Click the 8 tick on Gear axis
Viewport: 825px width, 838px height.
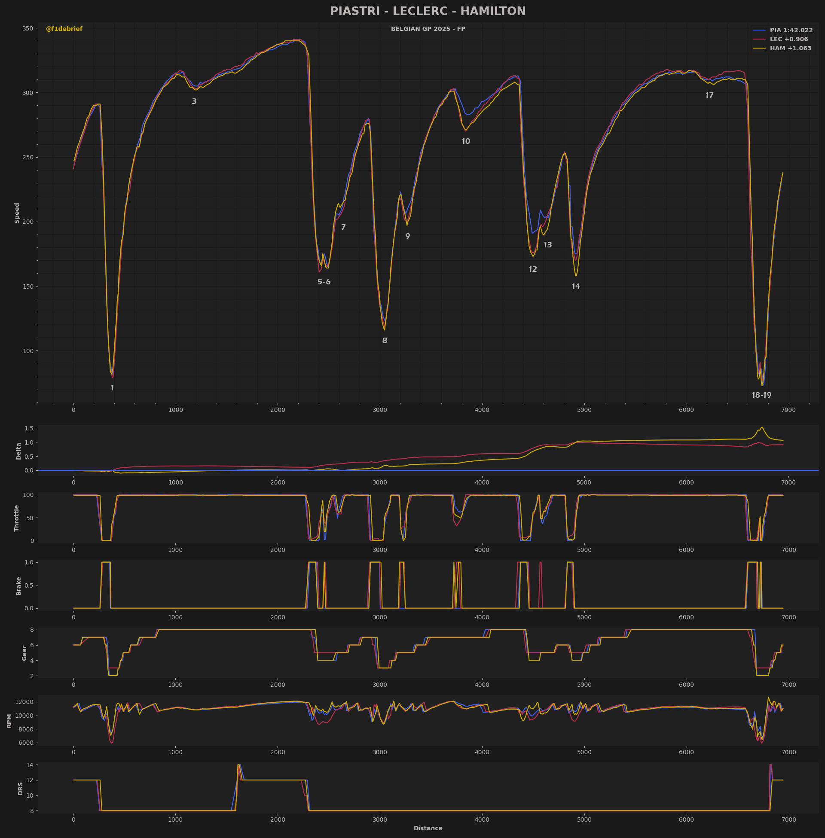(31, 630)
